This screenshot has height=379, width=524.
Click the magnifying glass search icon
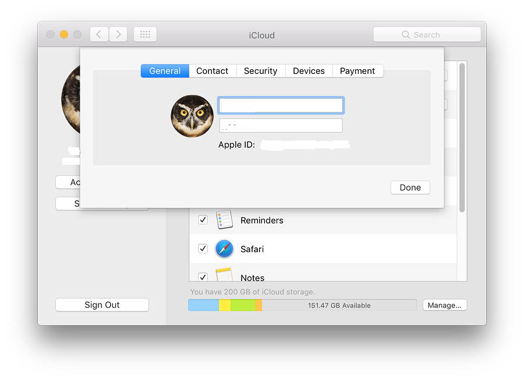(406, 35)
